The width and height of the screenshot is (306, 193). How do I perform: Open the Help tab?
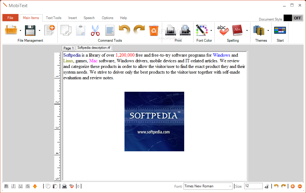click(124, 18)
